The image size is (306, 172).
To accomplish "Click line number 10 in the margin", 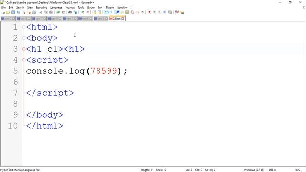I will (x=13, y=126).
